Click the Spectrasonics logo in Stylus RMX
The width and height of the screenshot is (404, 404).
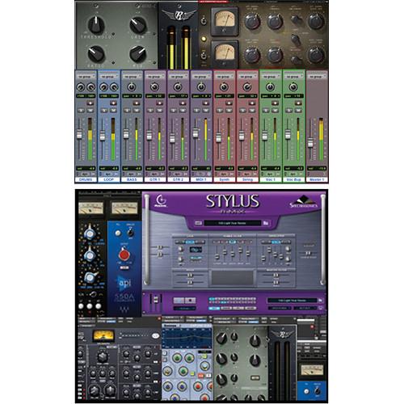click(x=304, y=202)
